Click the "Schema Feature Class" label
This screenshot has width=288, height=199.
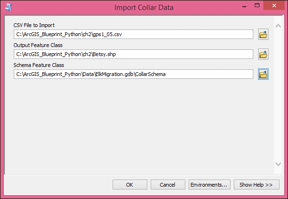click(38, 65)
